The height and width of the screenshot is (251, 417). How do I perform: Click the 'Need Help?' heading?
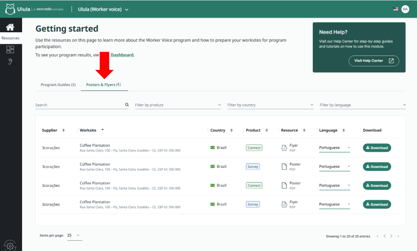click(x=333, y=32)
